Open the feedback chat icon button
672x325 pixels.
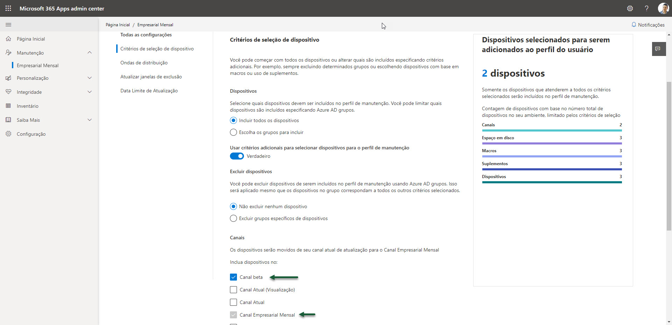[659, 49]
